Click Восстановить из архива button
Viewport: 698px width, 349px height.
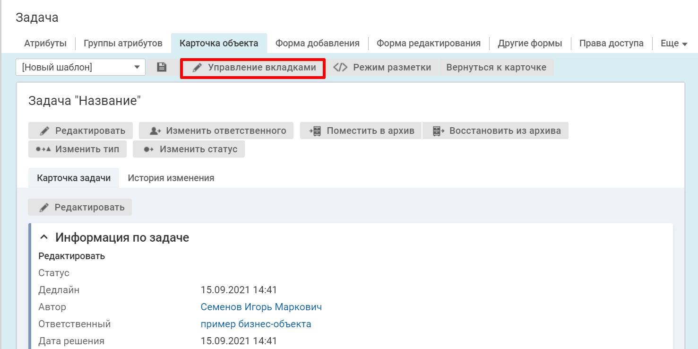(x=495, y=131)
